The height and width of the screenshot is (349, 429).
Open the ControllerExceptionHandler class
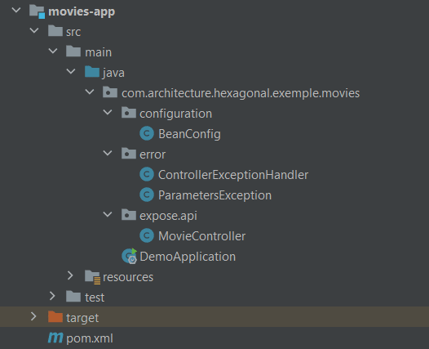click(233, 175)
